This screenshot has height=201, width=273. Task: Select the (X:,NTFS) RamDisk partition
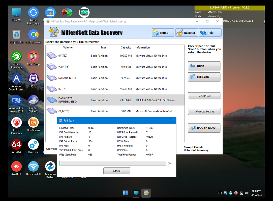115,111
